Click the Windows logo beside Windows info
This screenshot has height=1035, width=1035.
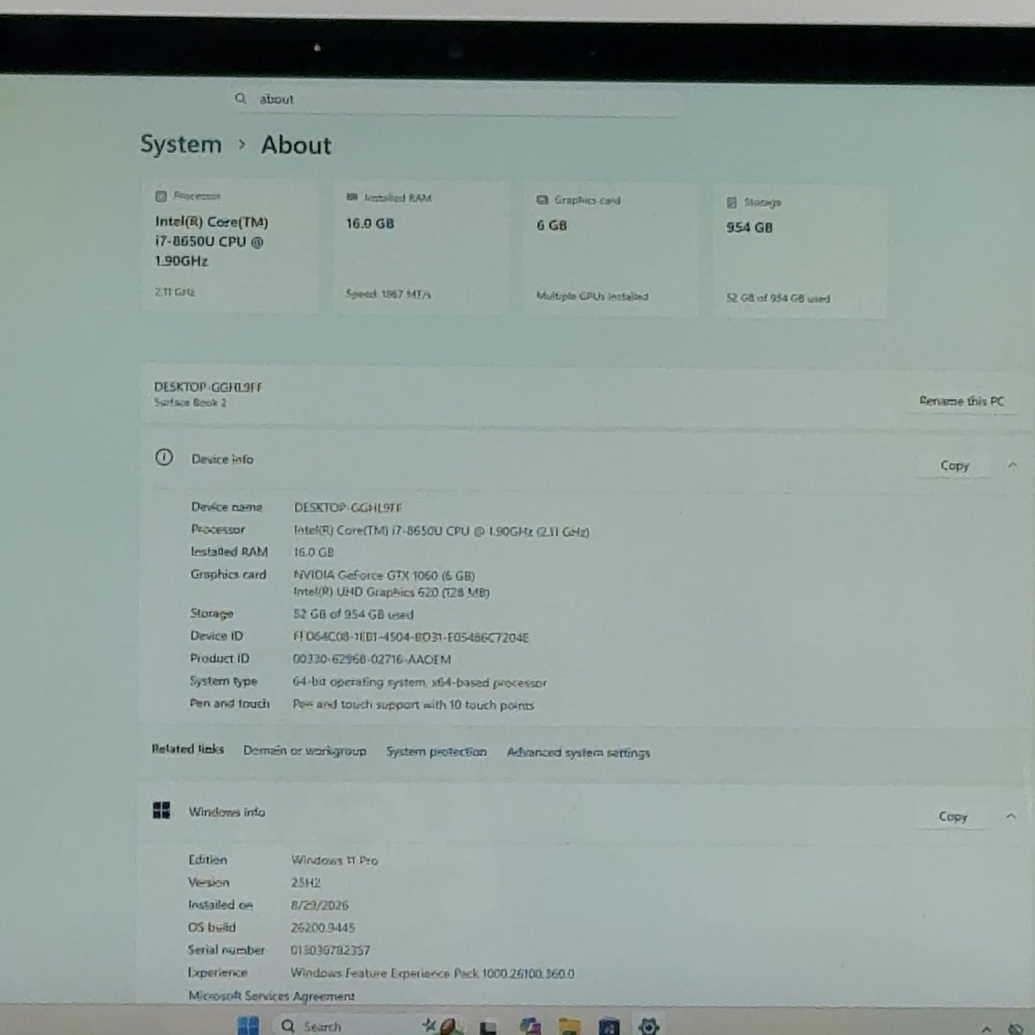point(162,810)
